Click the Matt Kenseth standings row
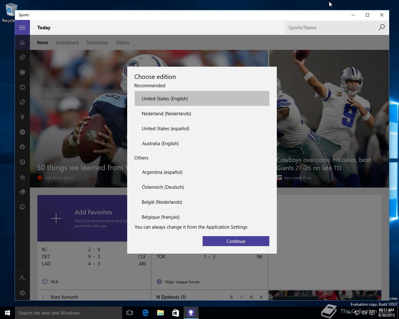 pos(94,297)
